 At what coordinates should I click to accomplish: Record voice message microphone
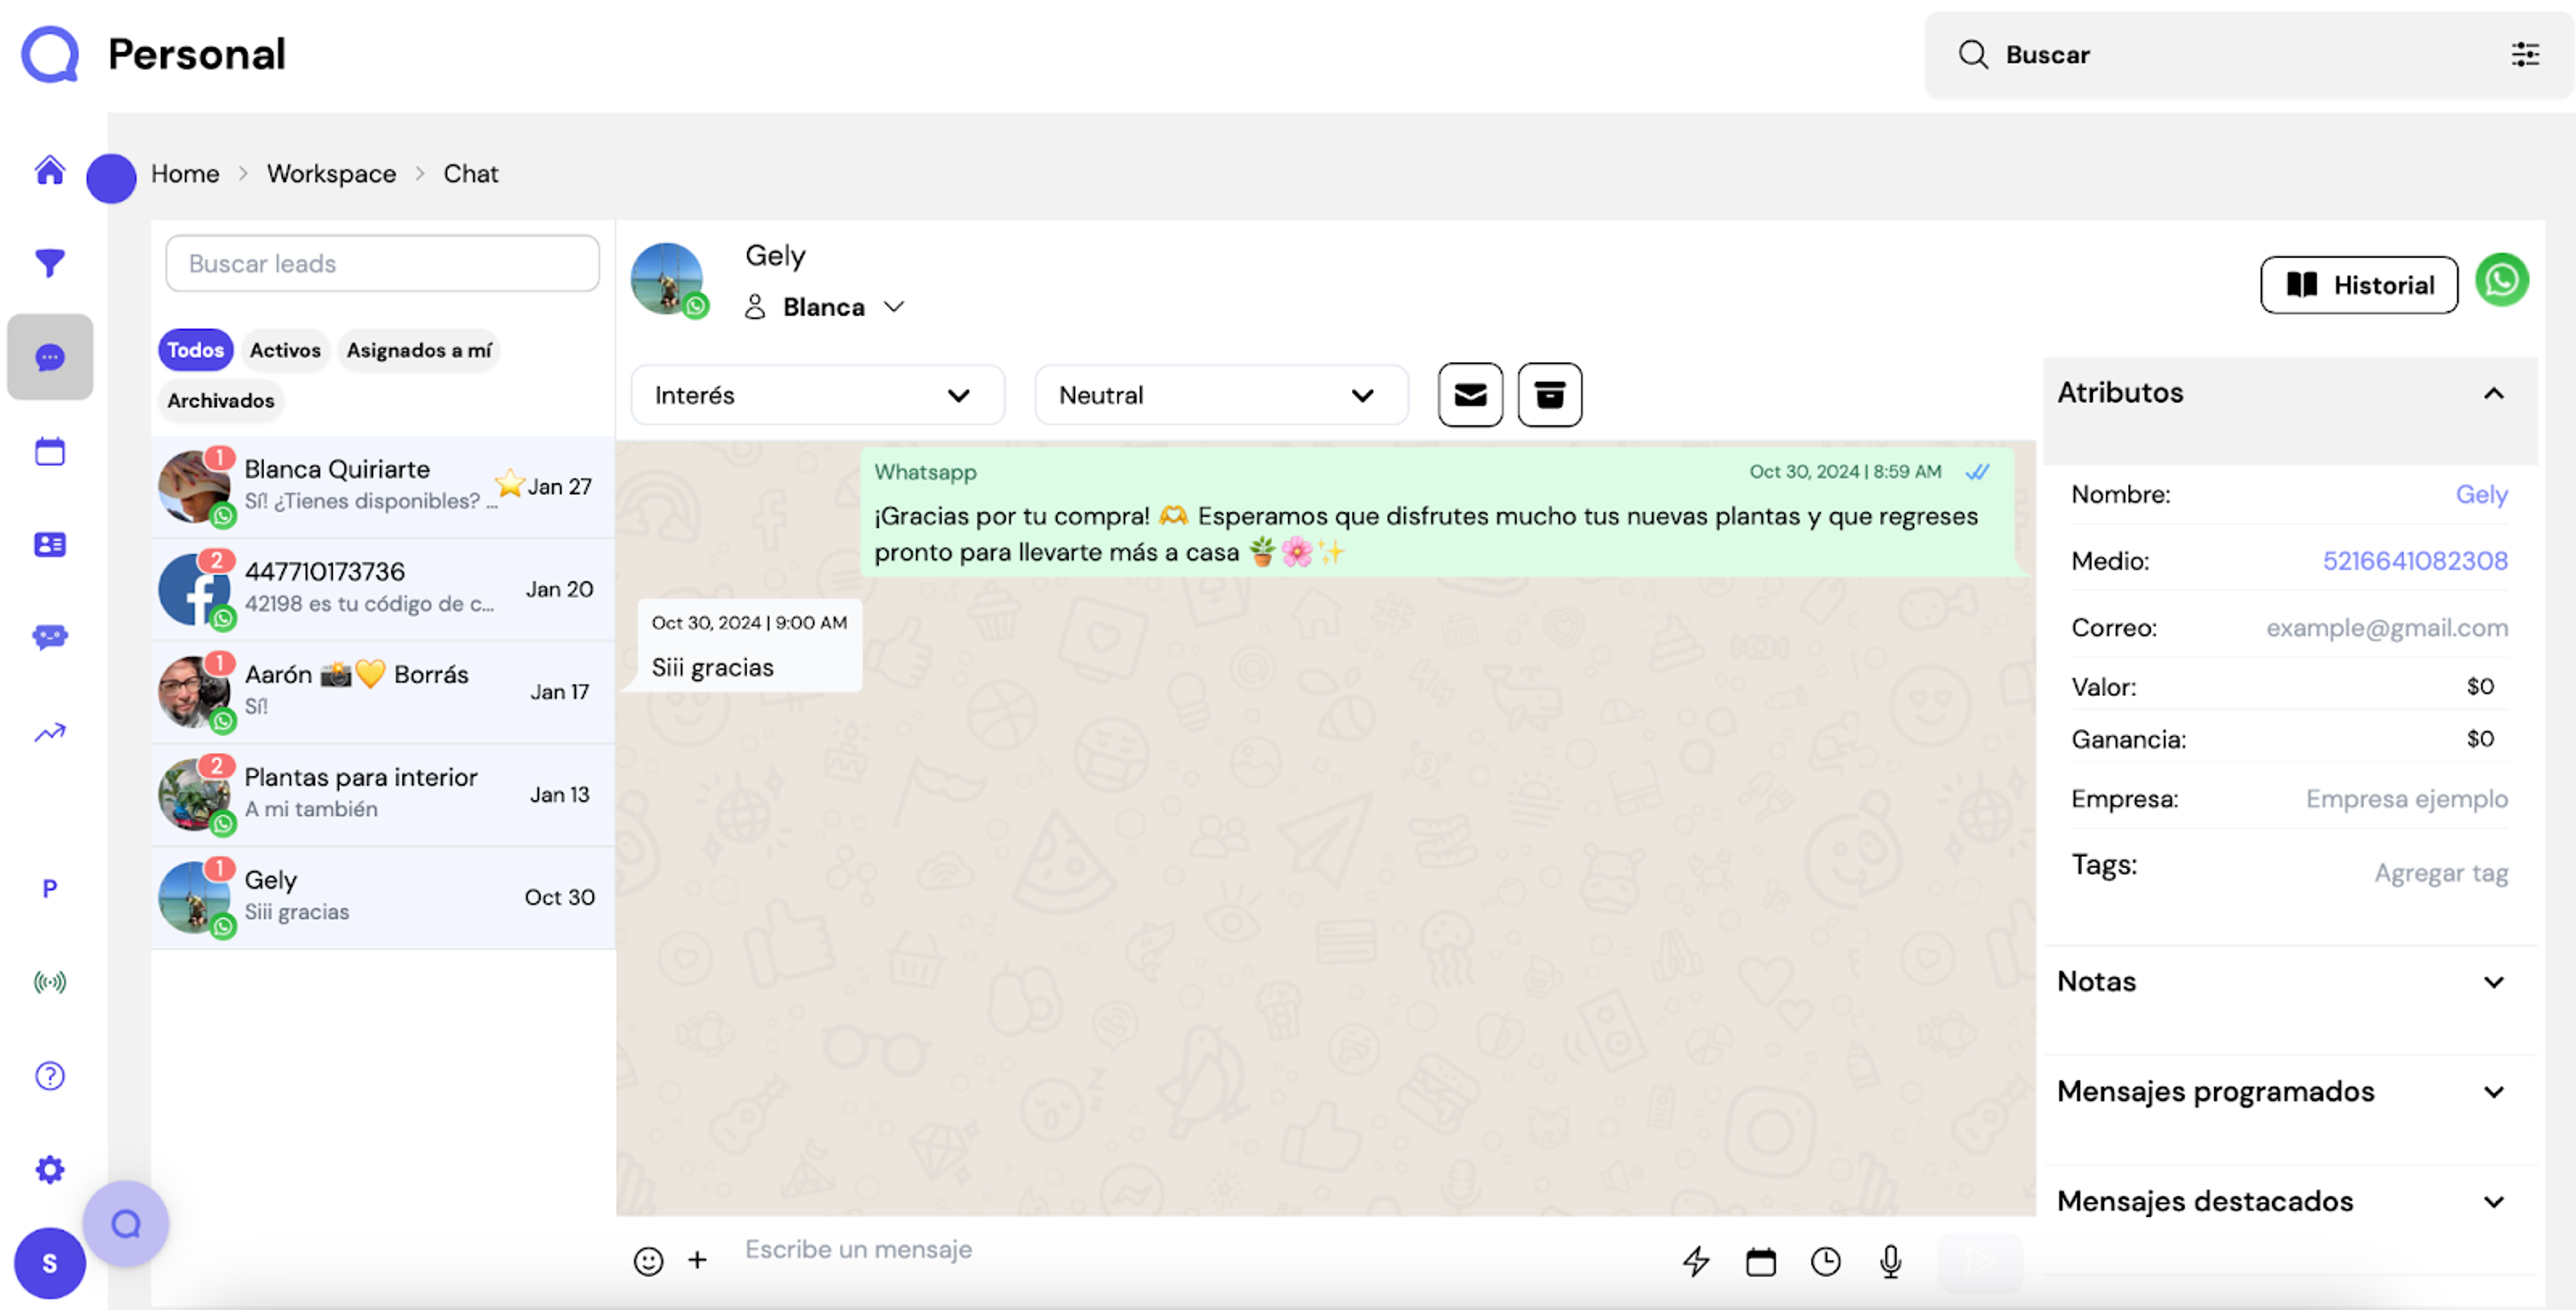[x=1890, y=1261]
